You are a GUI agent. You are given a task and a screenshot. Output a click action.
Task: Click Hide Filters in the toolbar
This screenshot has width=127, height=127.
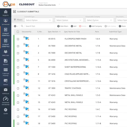[x=63, y=26]
